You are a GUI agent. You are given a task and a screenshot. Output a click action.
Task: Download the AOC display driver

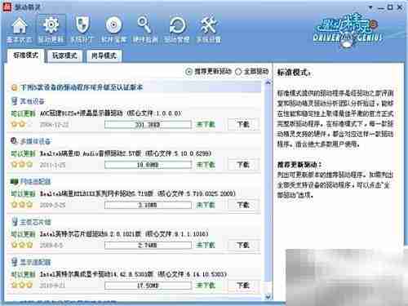click(x=243, y=125)
